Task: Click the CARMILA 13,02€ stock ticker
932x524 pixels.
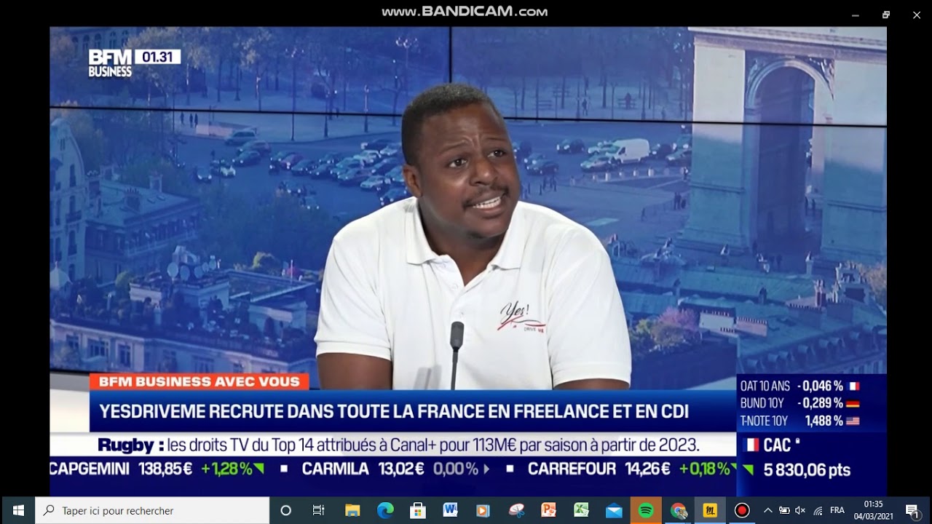Action: (395, 469)
